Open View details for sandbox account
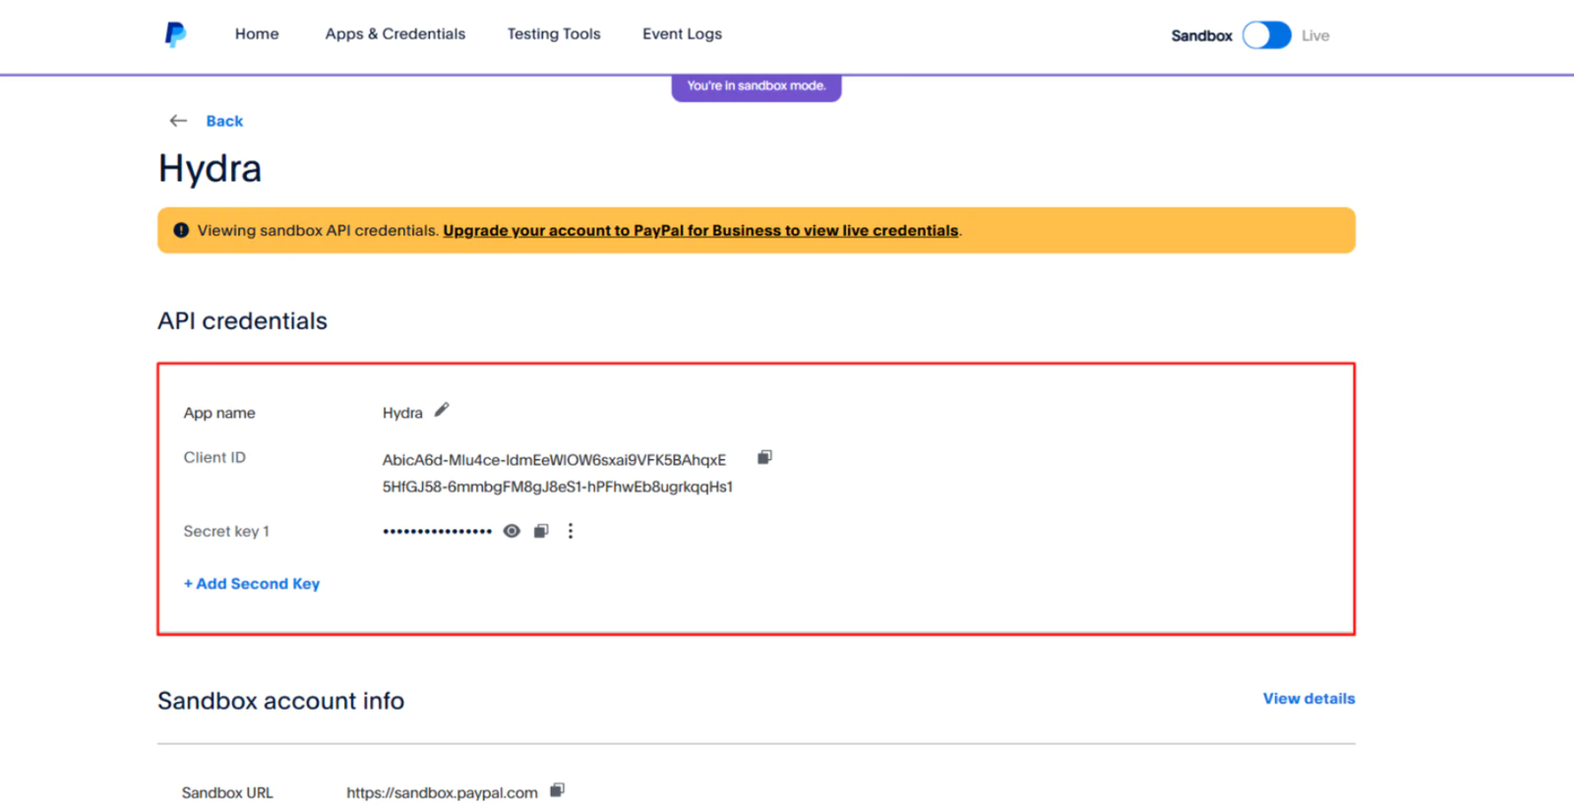Viewport: 1574px width, 805px height. point(1308,699)
